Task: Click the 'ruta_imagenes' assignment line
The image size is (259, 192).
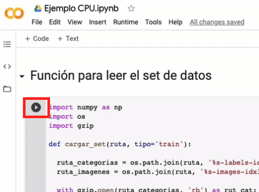Action: [x=158, y=172]
